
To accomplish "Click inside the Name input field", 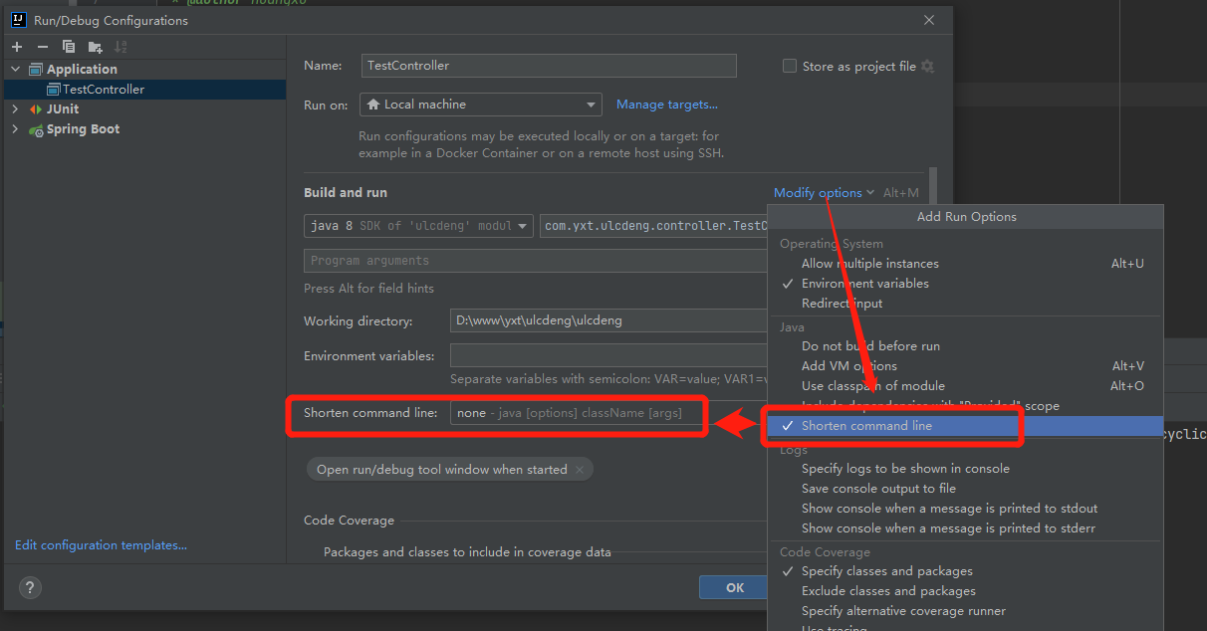I will pos(548,66).
